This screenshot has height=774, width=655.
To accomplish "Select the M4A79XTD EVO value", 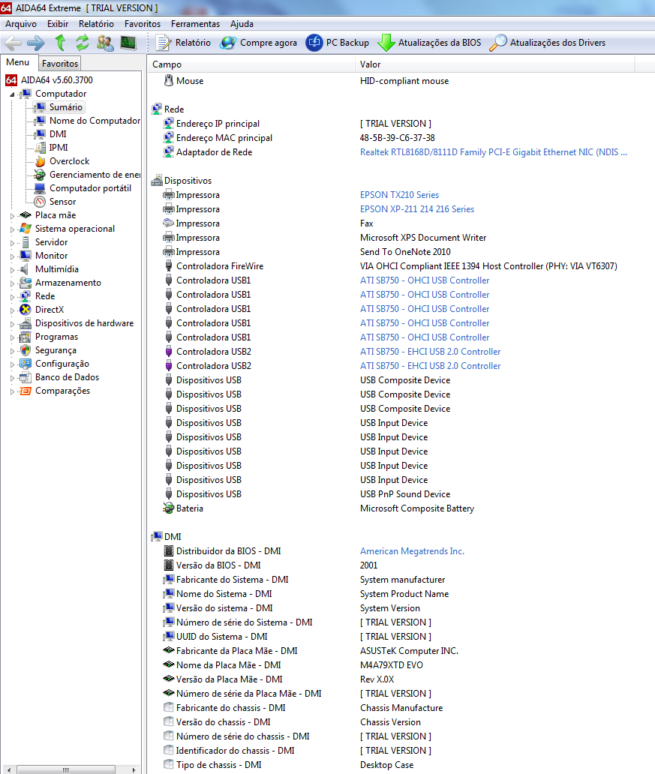I will 391,665.
